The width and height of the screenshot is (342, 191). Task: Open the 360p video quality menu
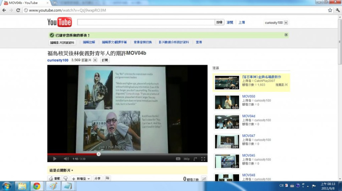click(x=186, y=159)
